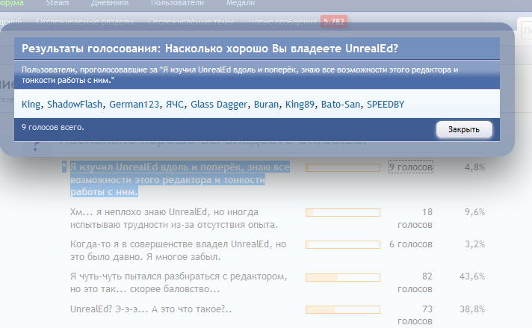Show voters for the 18 голосов option
This screenshot has height=328, width=532.
click(415, 218)
